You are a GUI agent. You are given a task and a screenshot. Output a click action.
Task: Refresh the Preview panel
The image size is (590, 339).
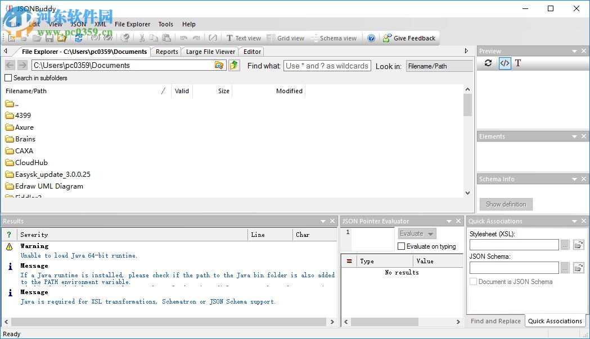[x=487, y=63]
